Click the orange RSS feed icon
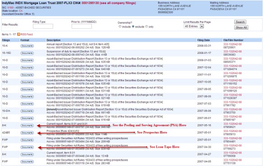 pyautogui.click(x=18, y=34)
